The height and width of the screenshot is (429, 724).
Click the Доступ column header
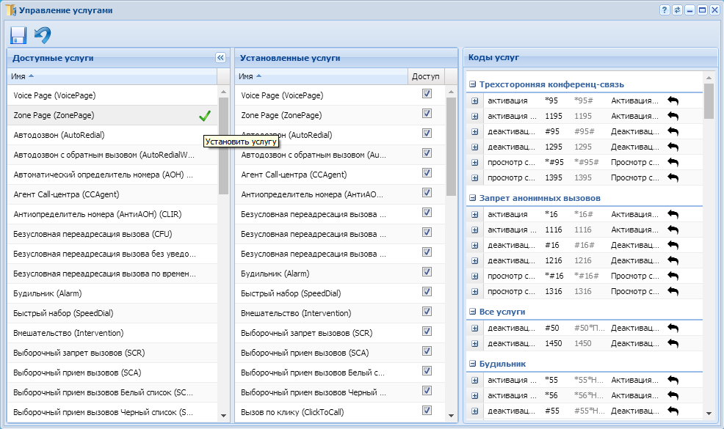pos(426,76)
